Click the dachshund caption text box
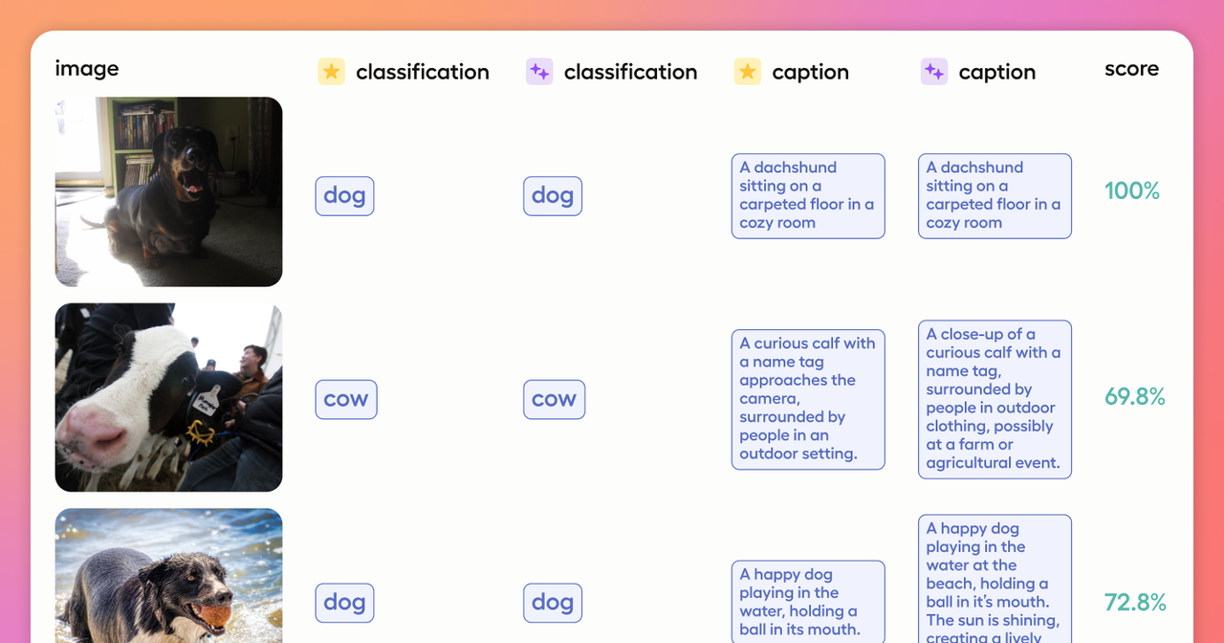The width and height of the screenshot is (1224, 643). click(808, 195)
